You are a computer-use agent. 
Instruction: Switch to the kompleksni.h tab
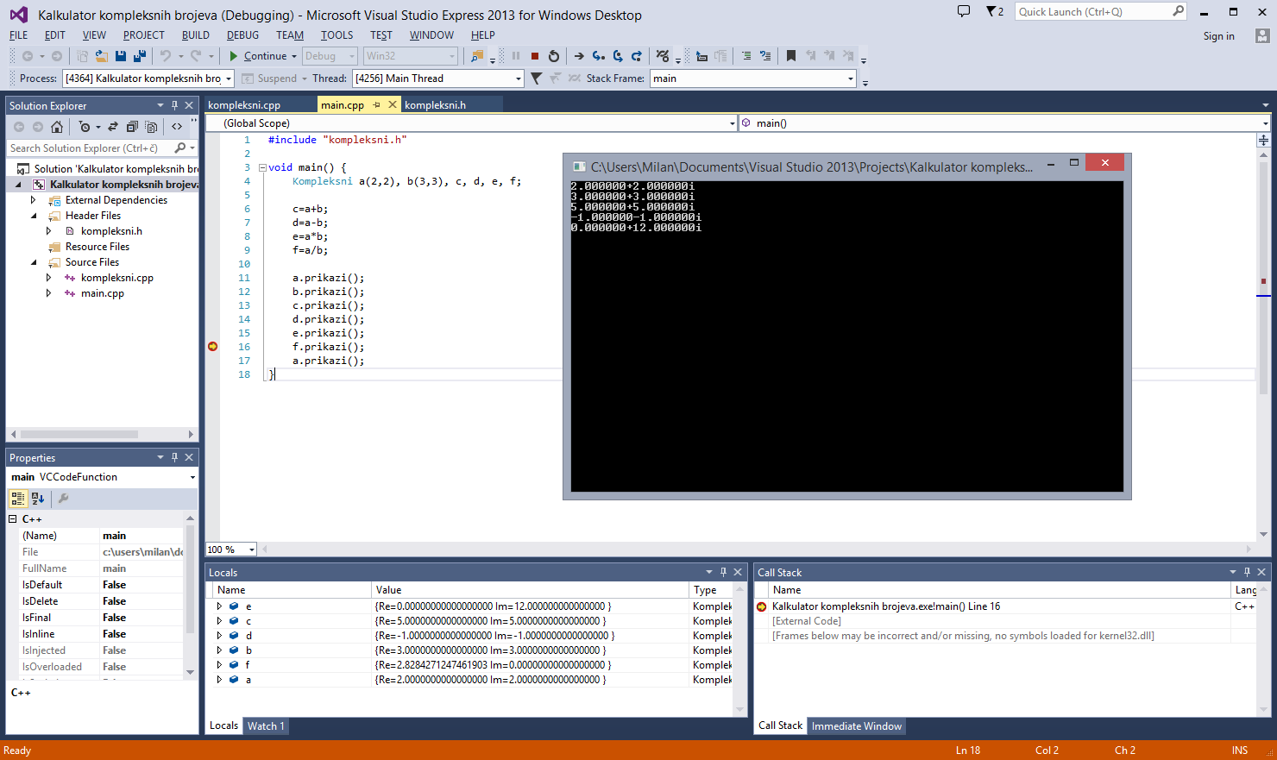click(x=435, y=105)
